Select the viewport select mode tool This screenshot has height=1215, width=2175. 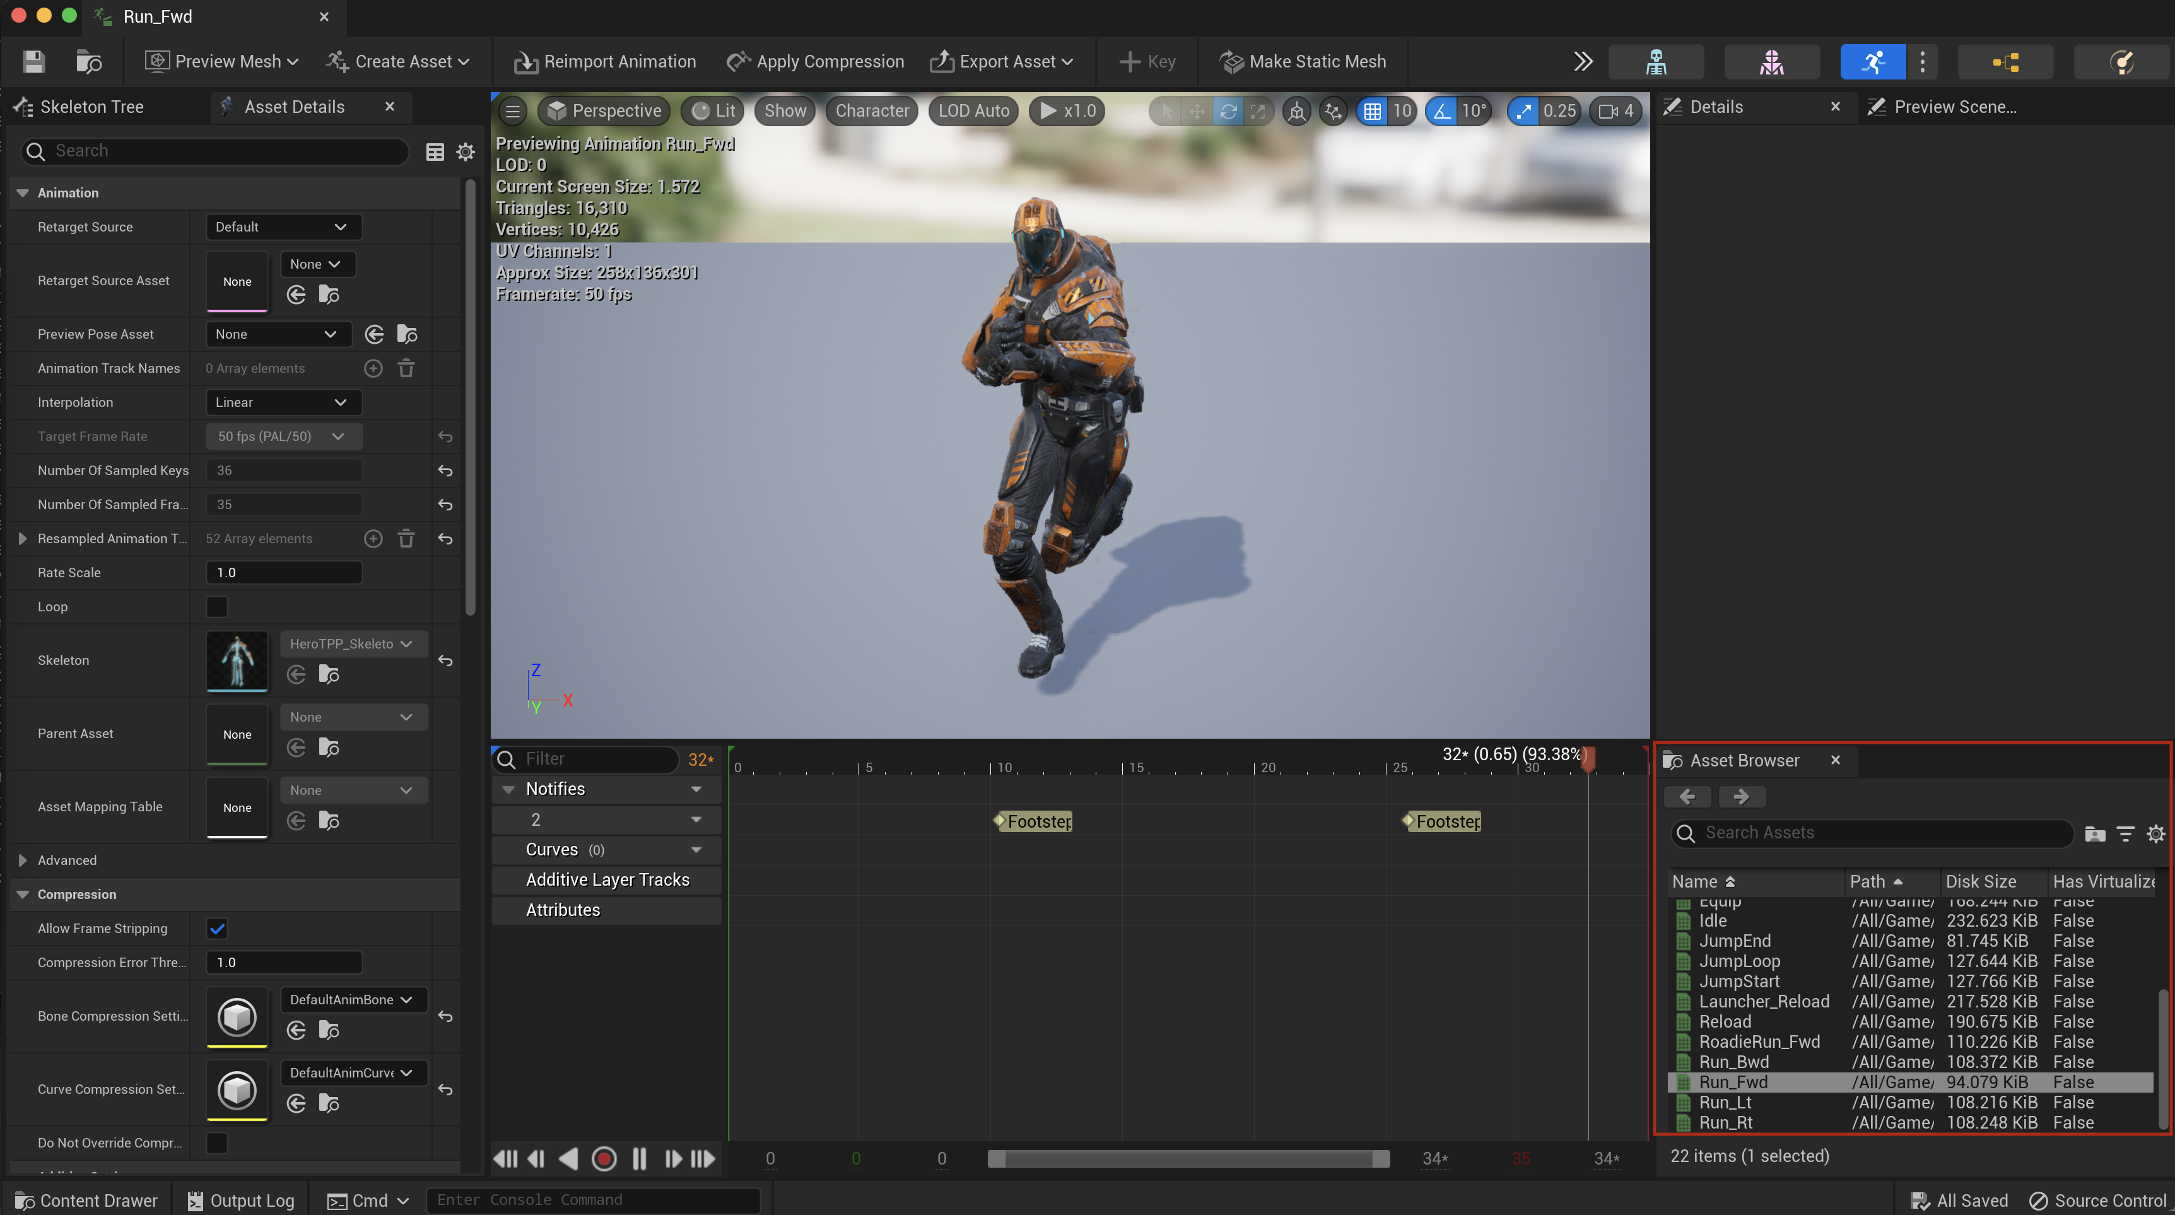[1167, 110]
